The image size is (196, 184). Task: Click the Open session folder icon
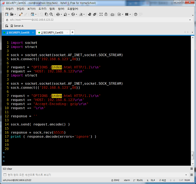[12, 14]
